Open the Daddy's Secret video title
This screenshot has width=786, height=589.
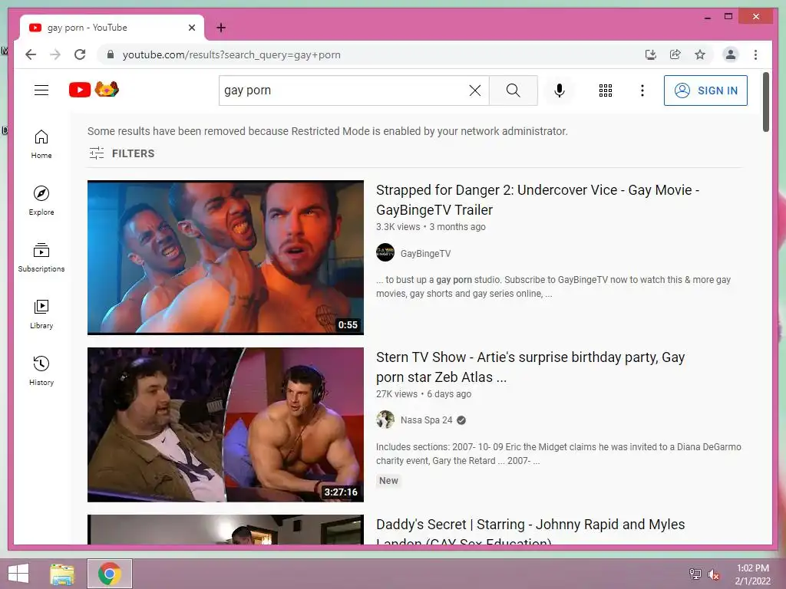pos(530,533)
